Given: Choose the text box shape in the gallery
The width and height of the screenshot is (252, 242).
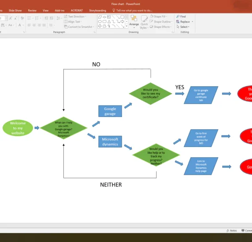Looking at the screenshot, I should [109, 17].
